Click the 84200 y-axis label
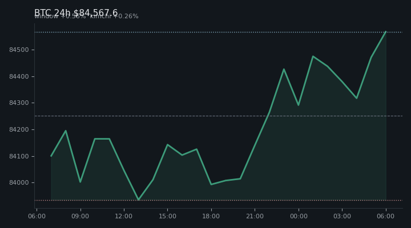The height and width of the screenshot is (228, 411). click(x=19, y=129)
